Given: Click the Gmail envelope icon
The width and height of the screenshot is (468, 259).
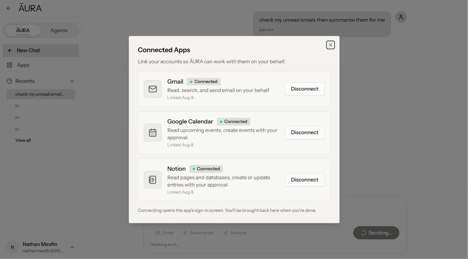Looking at the screenshot, I should pyautogui.click(x=153, y=89).
